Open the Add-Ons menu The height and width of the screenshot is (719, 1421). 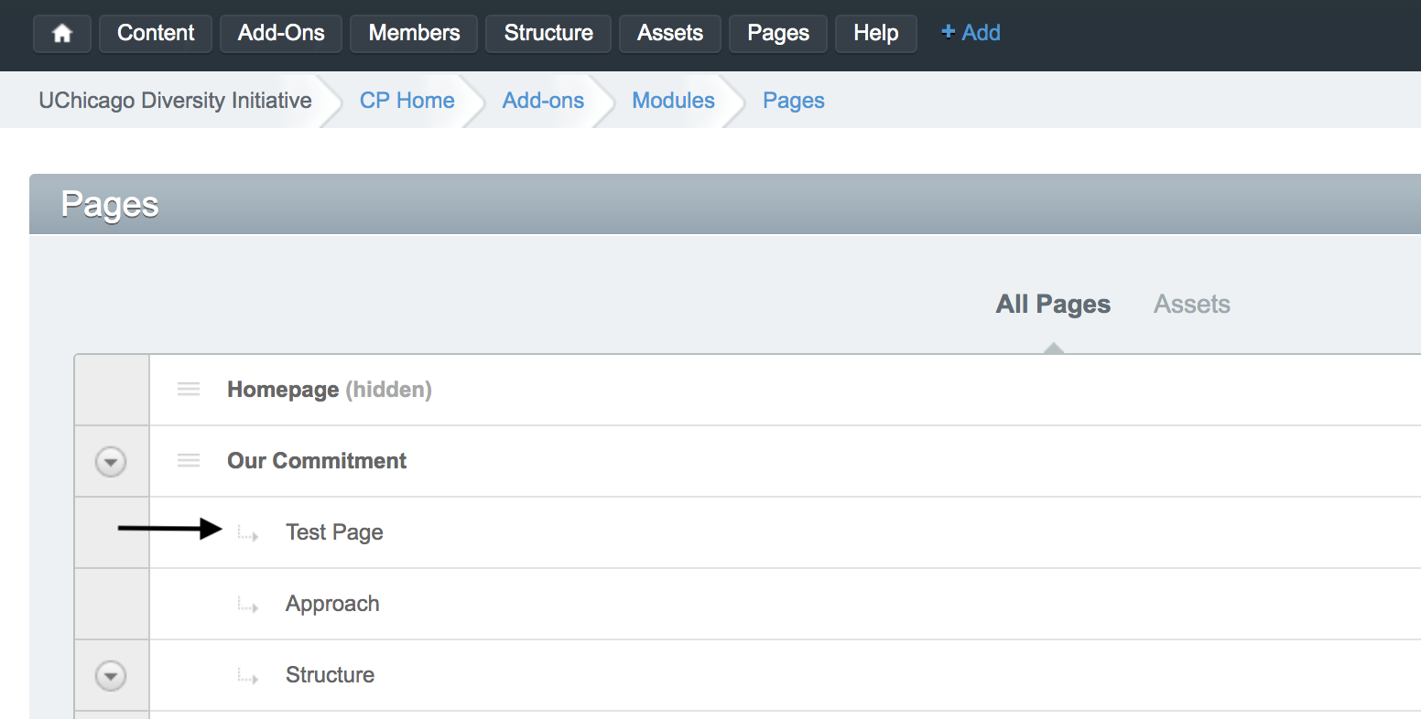pyautogui.click(x=281, y=34)
